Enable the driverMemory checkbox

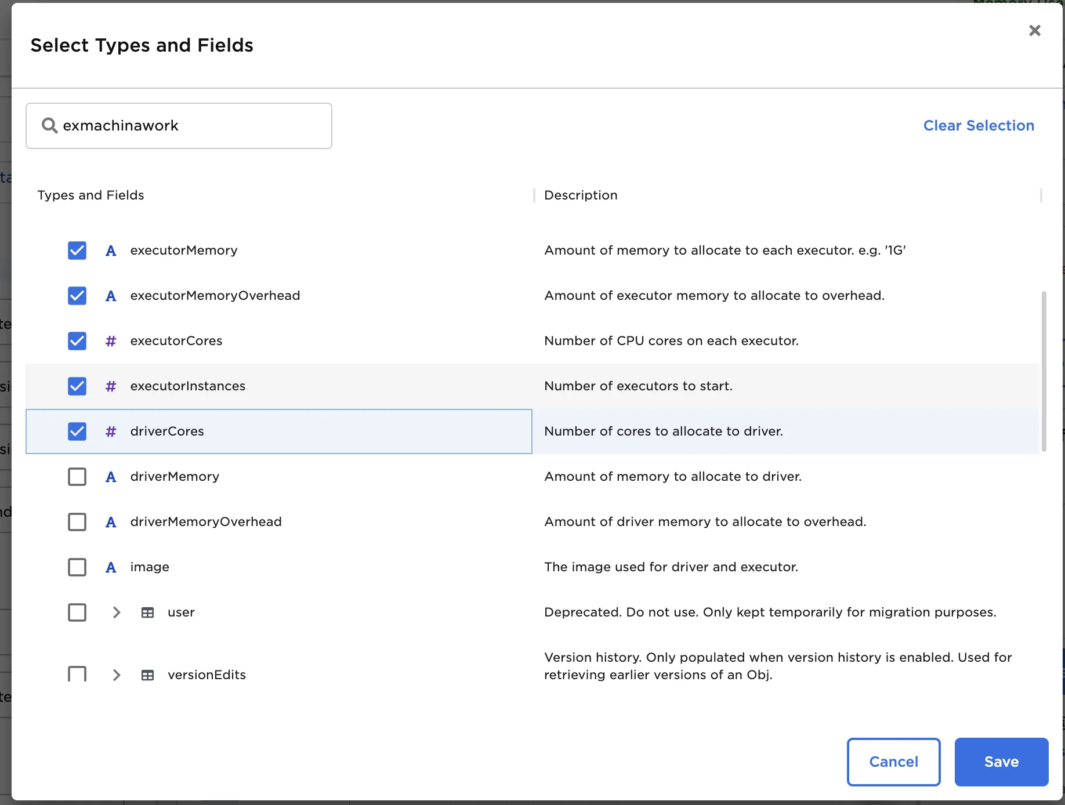(77, 477)
